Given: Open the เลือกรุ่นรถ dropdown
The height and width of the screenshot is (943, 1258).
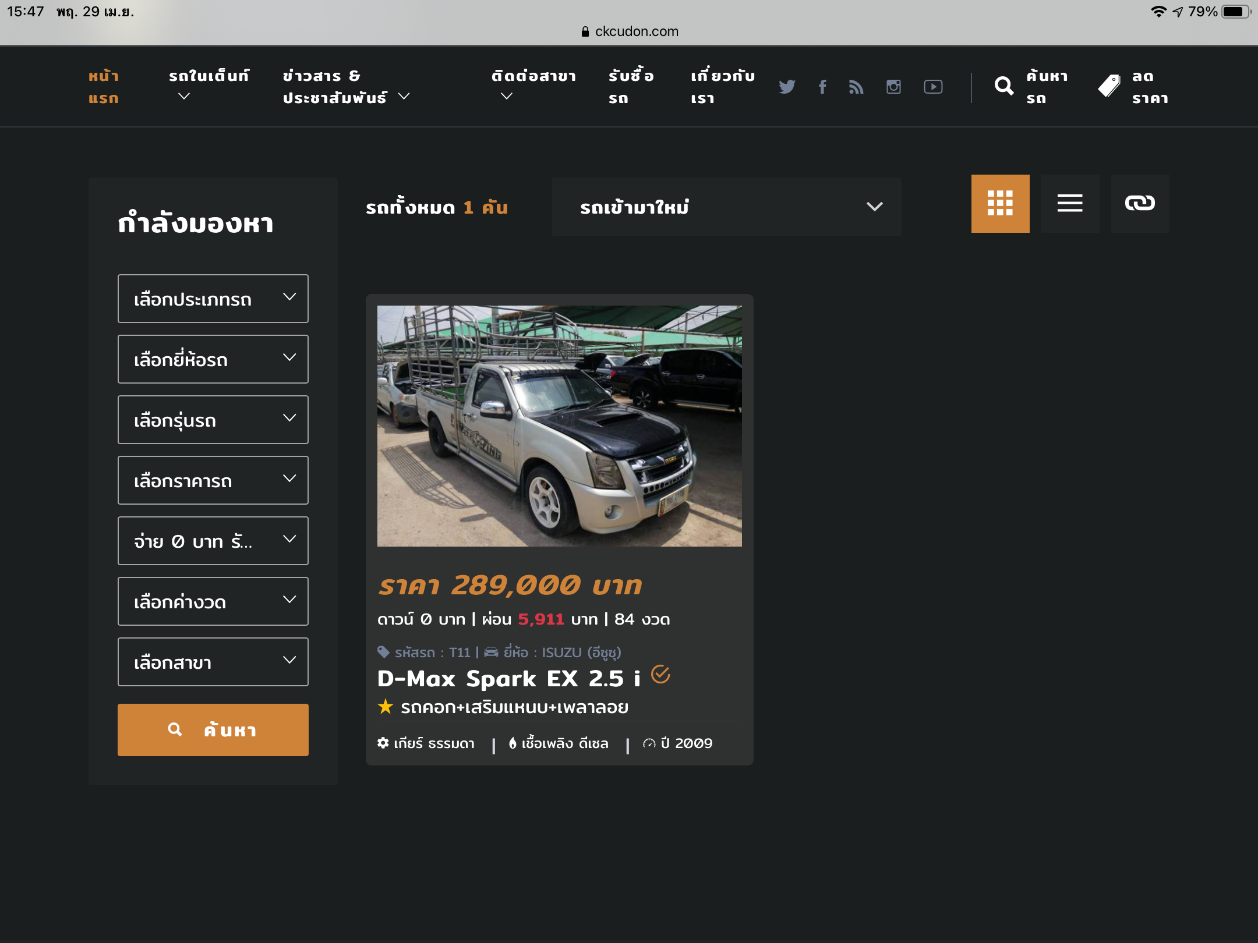Looking at the screenshot, I should (213, 420).
